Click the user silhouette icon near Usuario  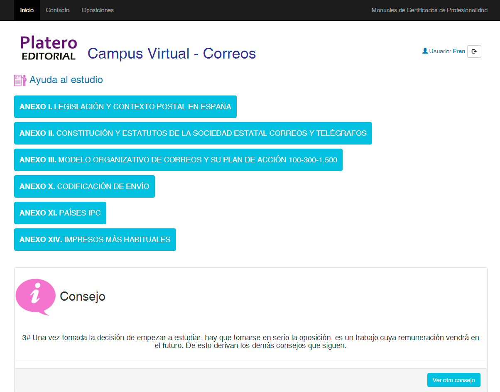pos(425,51)
